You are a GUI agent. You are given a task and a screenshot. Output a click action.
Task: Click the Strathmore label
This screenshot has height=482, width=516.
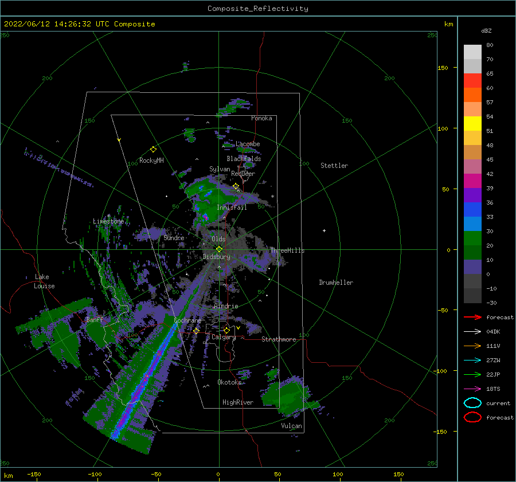coord(279,339)
